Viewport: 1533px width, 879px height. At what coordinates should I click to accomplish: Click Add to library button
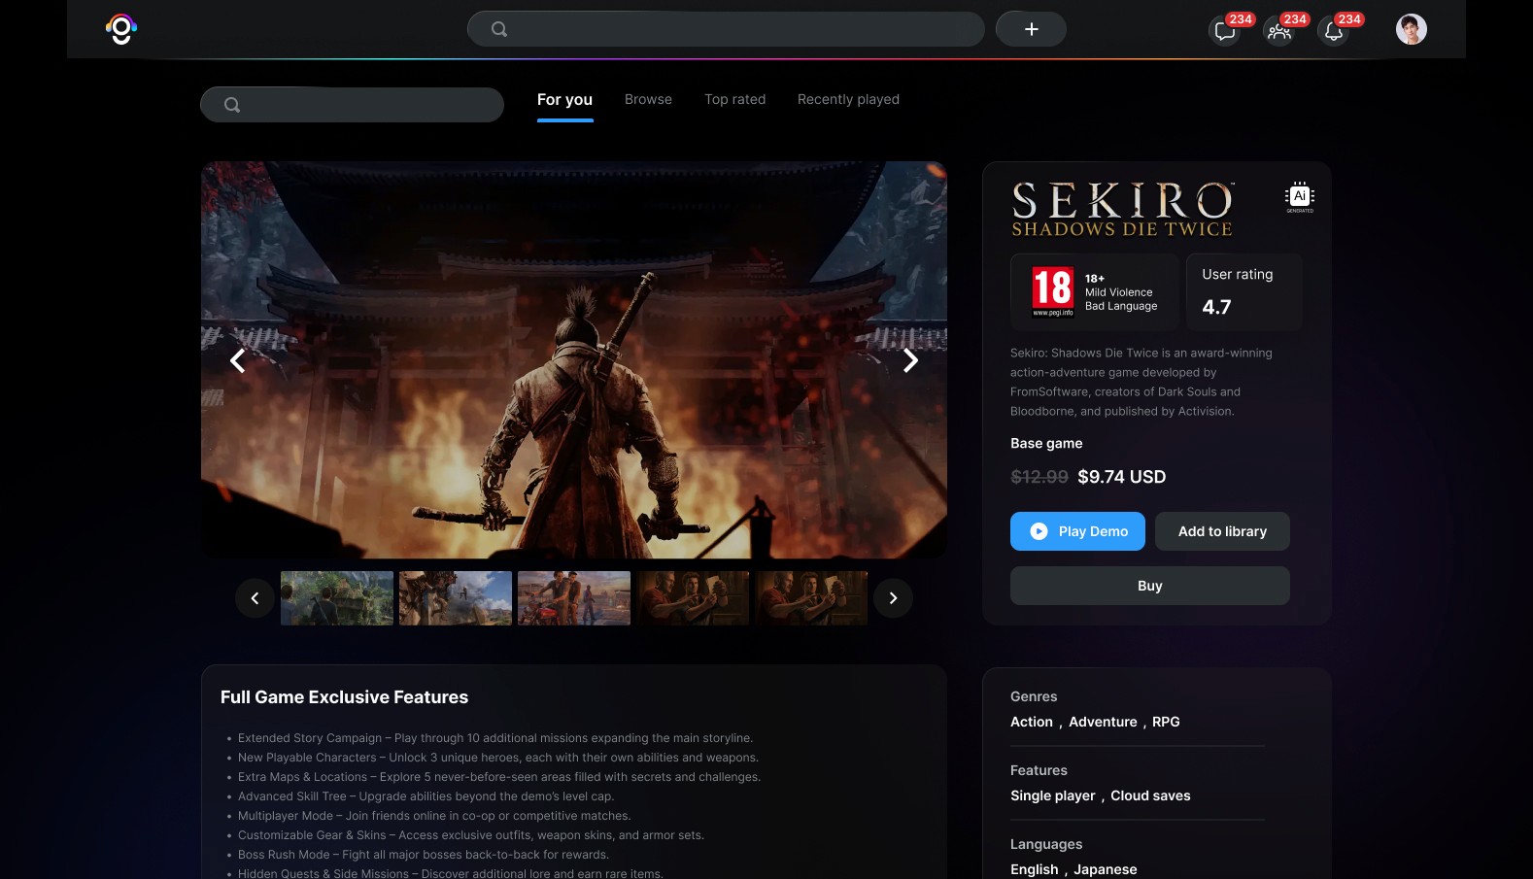pyautogui.click(x=1222, y=531)
